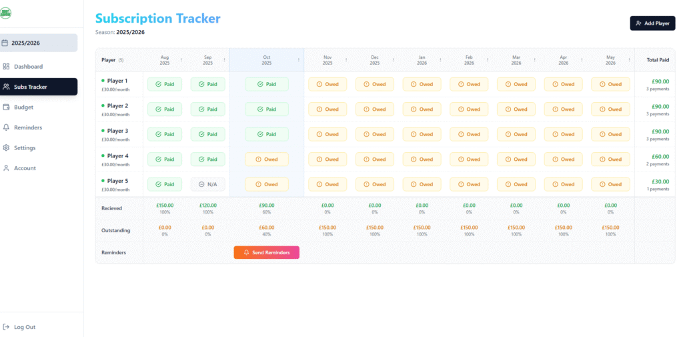The height and width of the screenshot is (337, 683).
Task: Click the Account person icon
Action: coord(6,168)
